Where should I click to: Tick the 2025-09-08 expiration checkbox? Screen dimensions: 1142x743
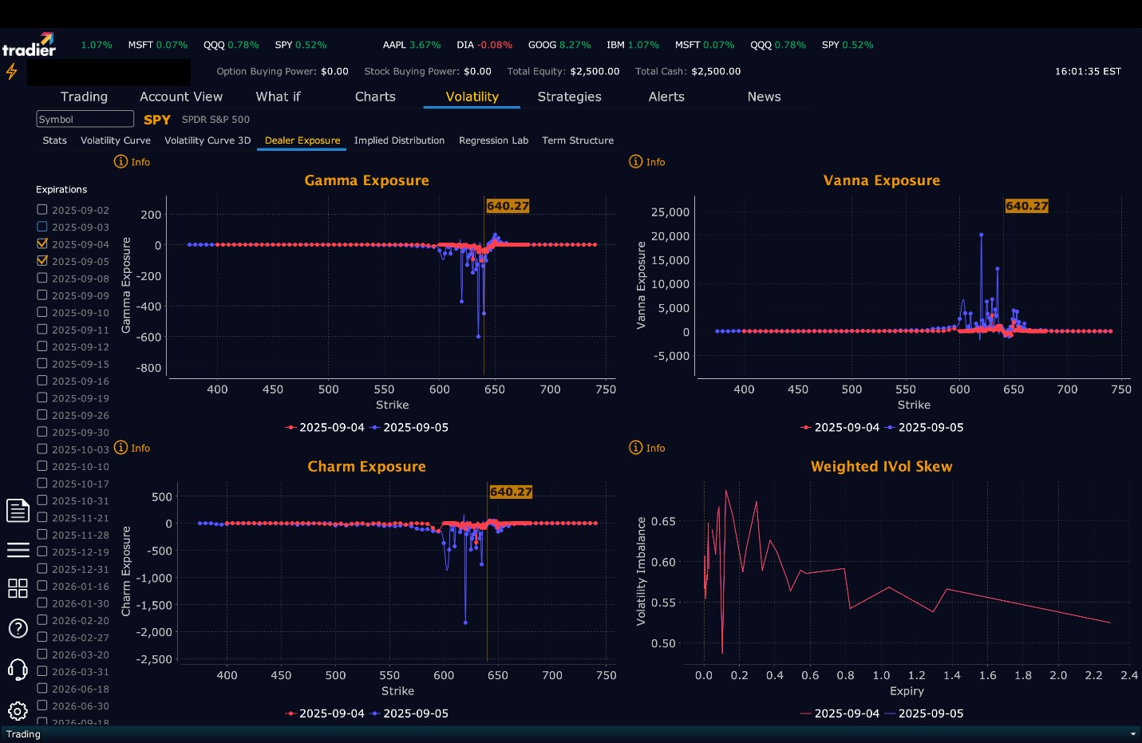click(42, 278)
